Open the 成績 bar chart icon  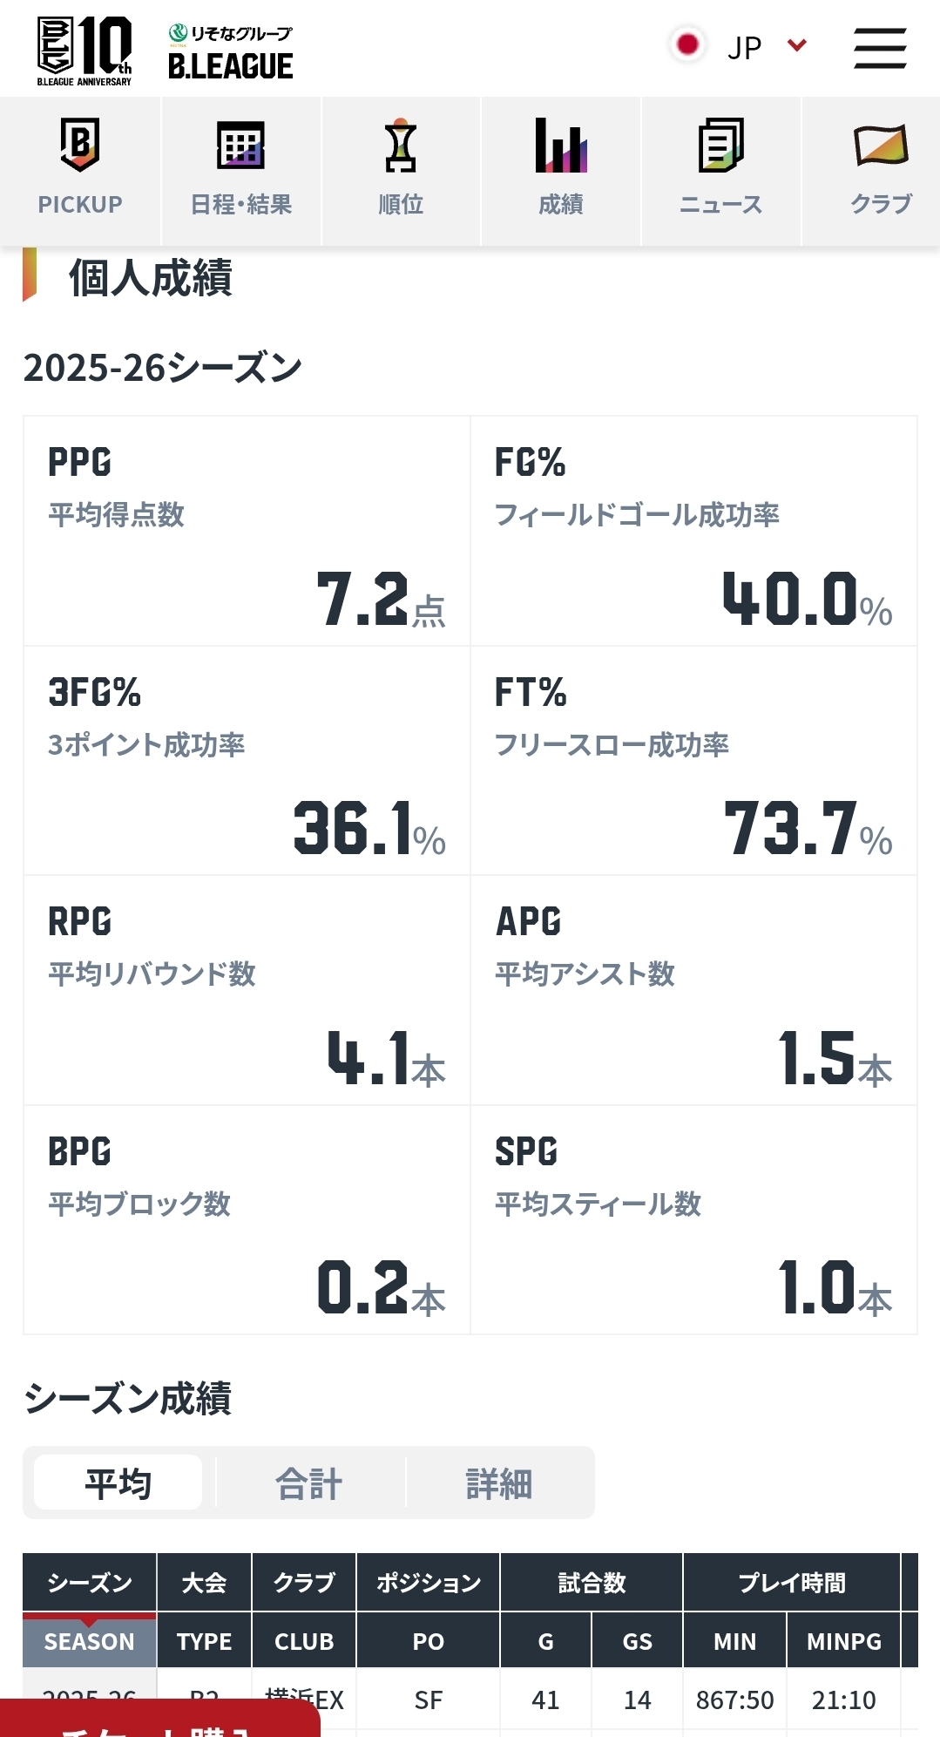561,146
